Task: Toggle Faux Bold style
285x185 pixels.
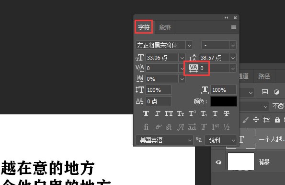Action: click(146, 113)
